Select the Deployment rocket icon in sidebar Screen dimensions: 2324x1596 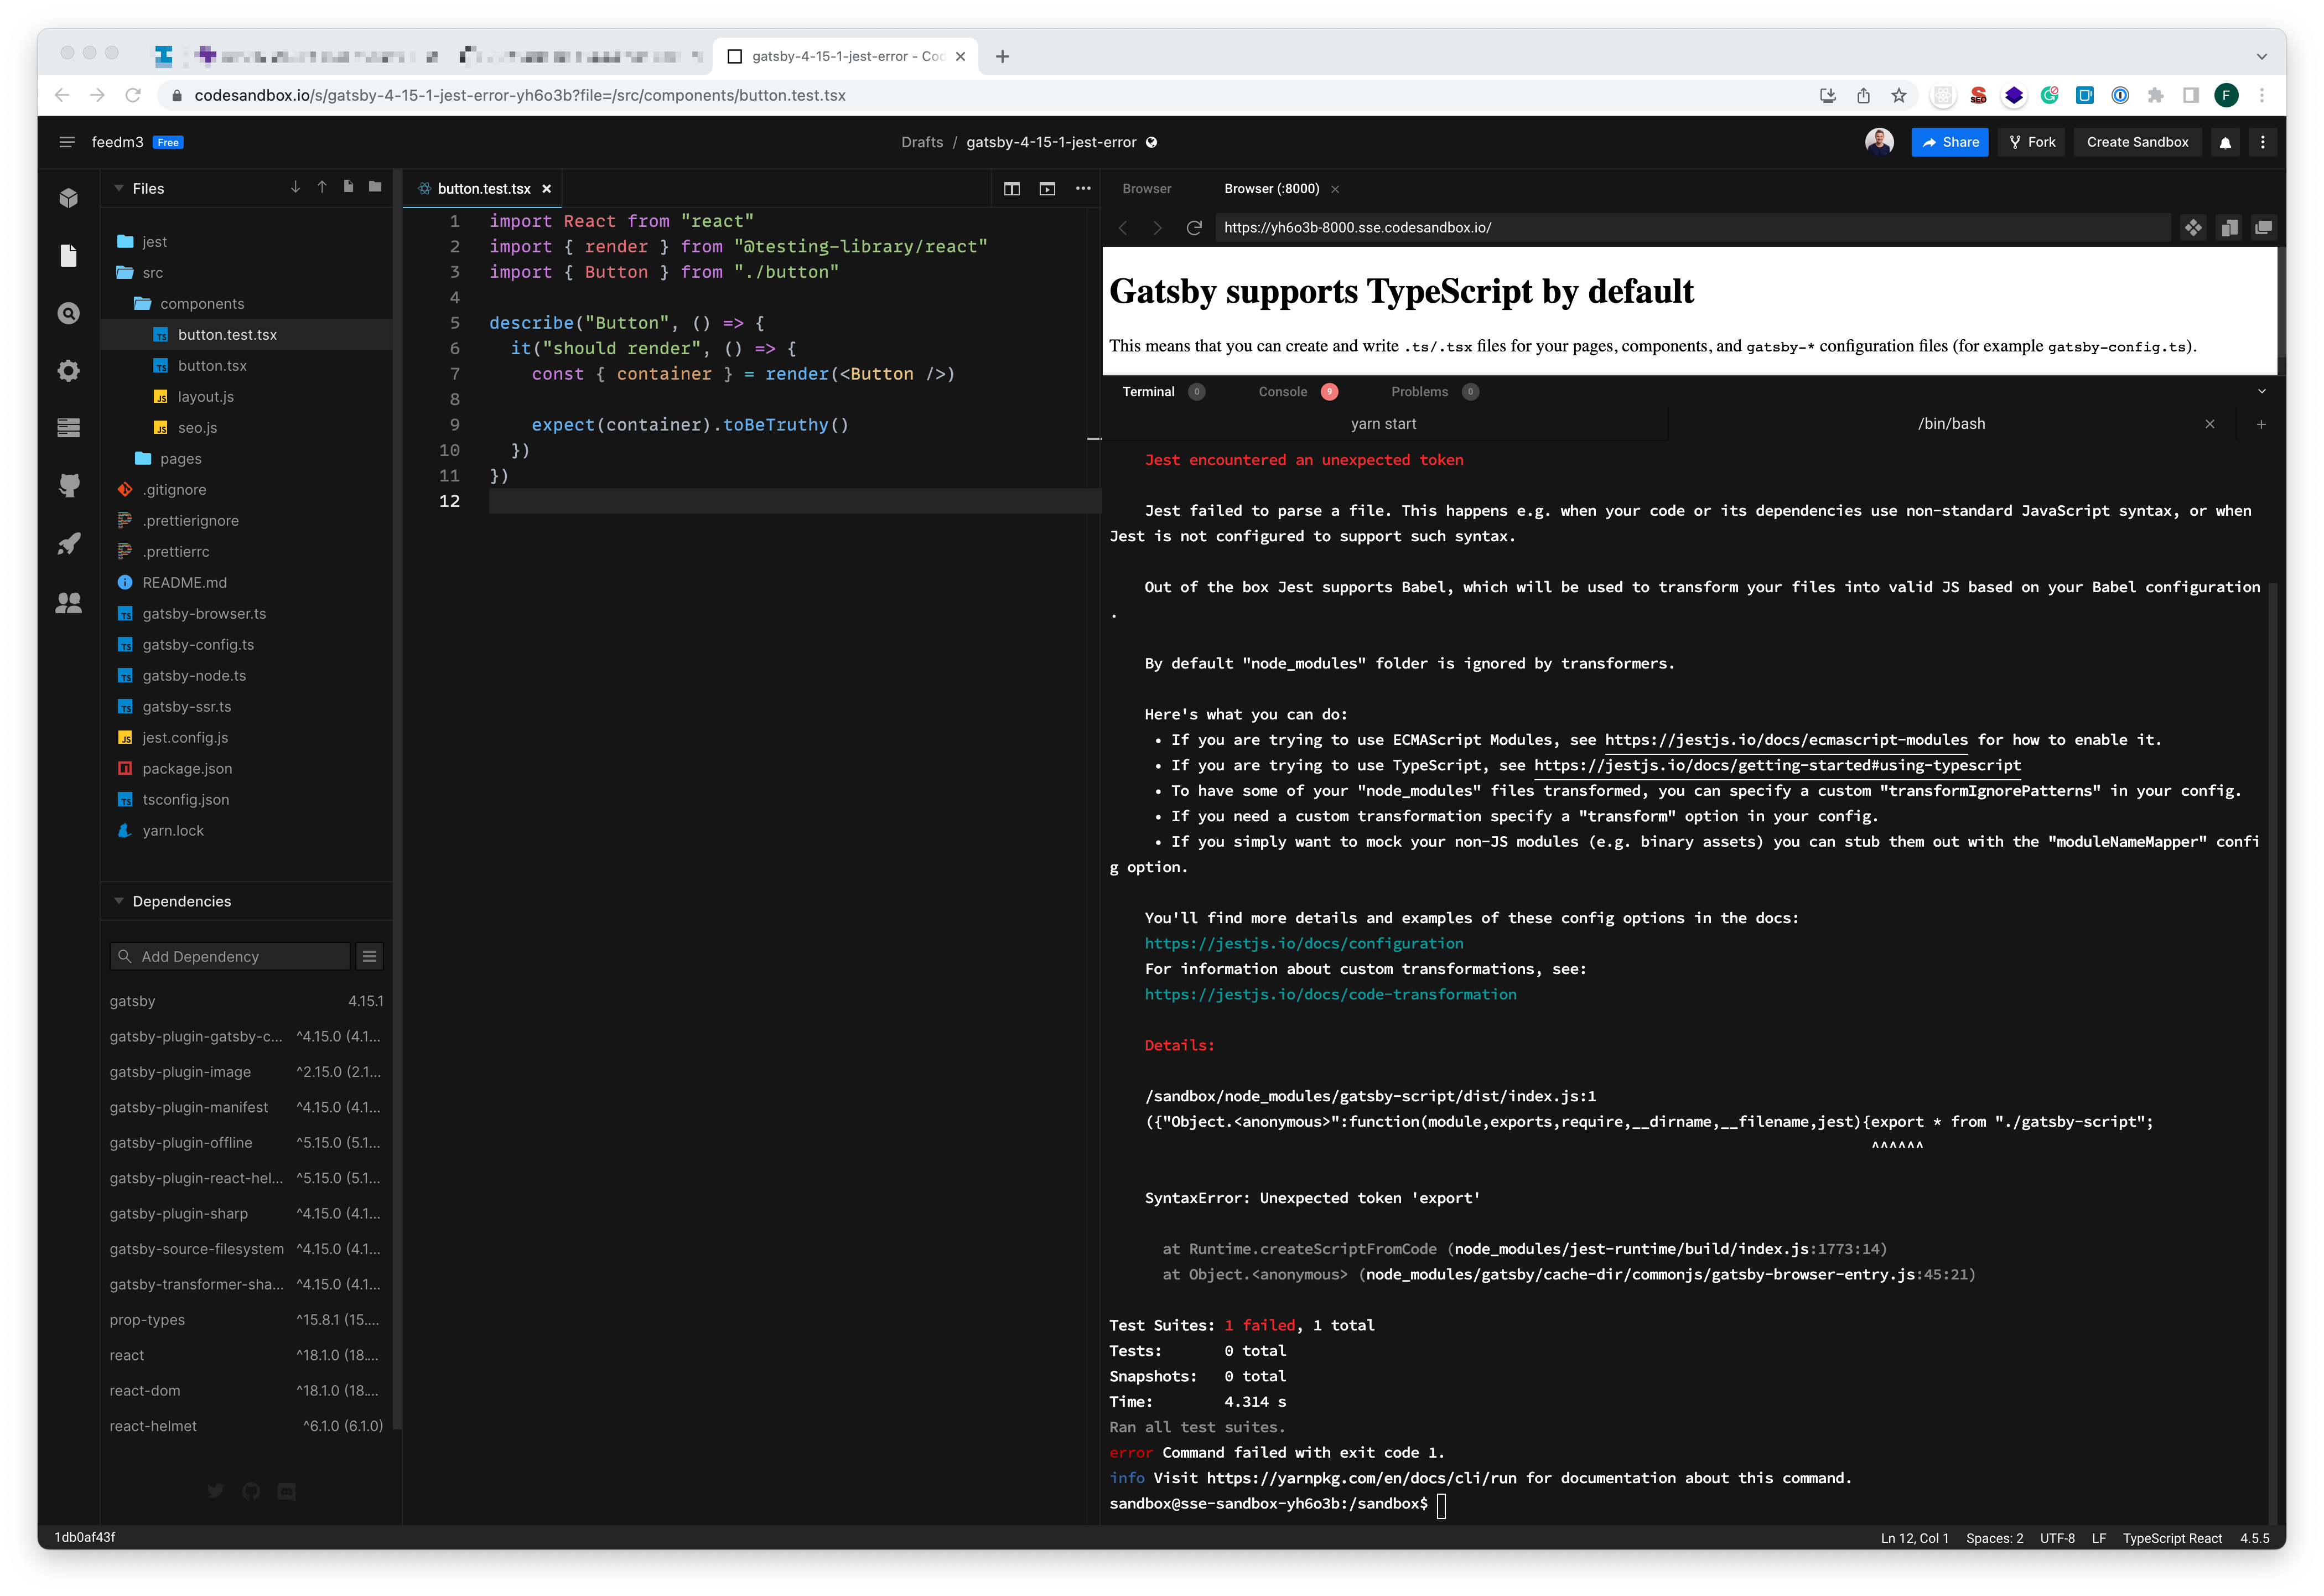click(x=68, y=543)
